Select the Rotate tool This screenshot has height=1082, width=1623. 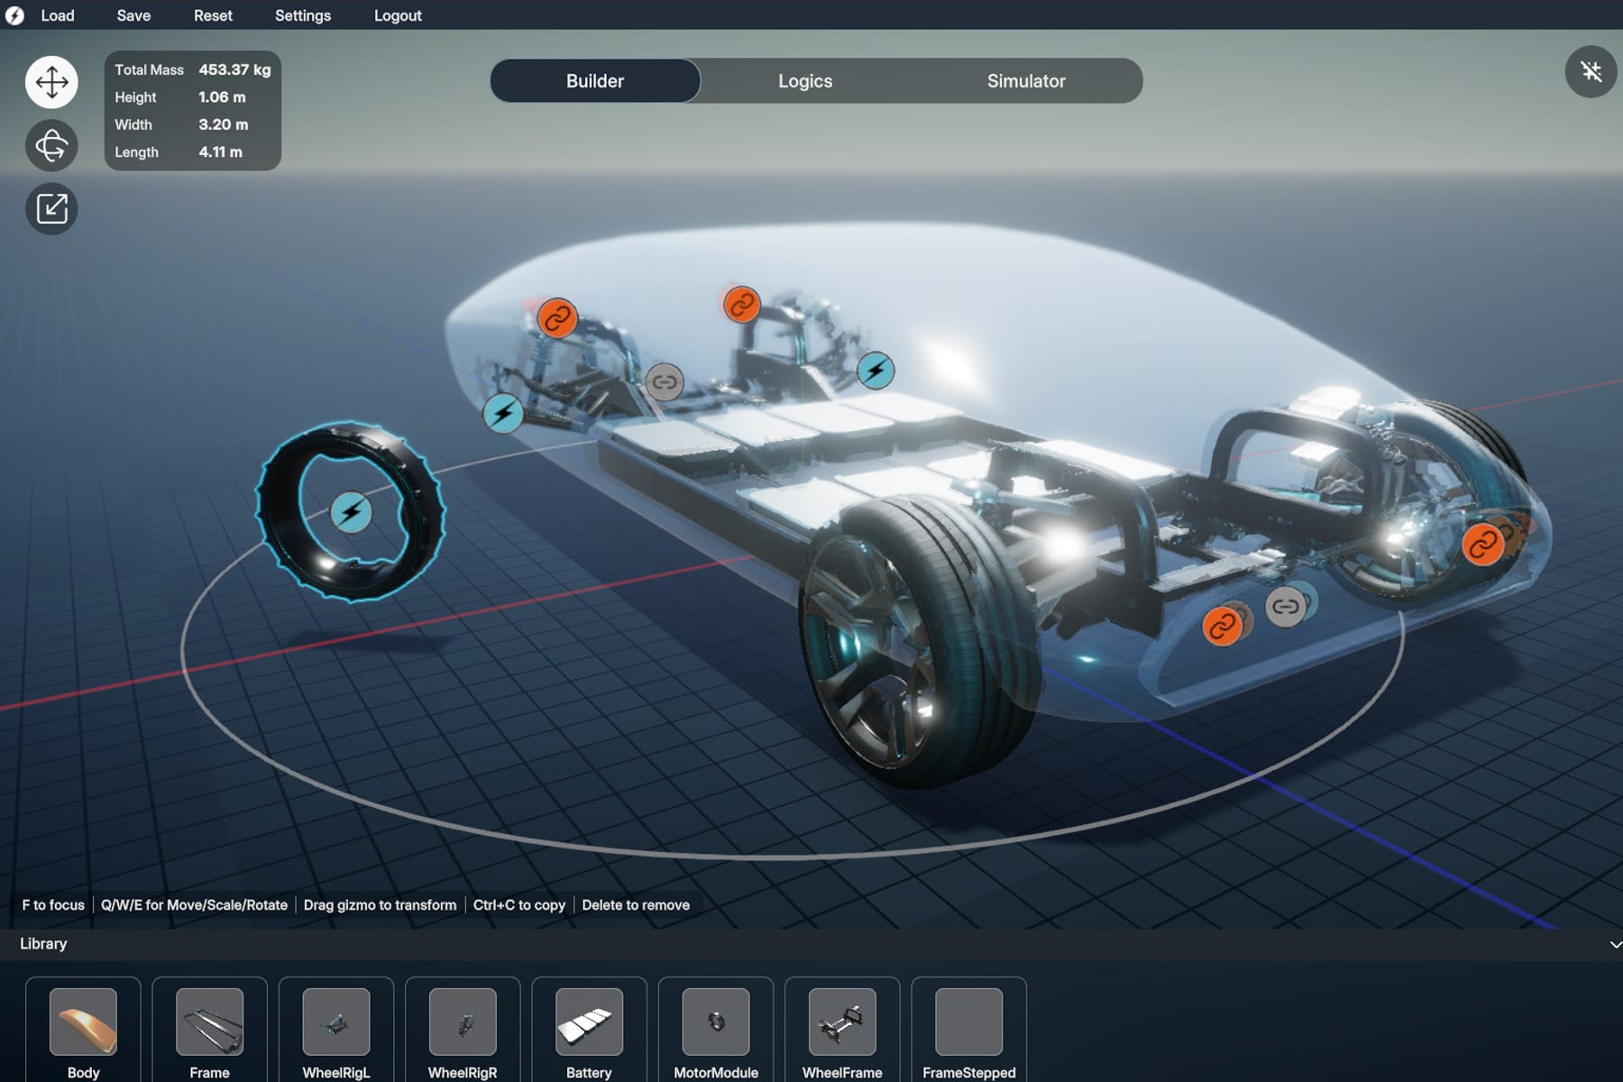51,145
